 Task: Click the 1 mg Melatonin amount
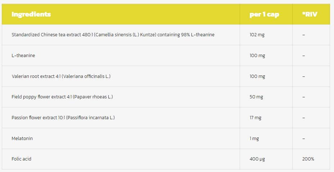[x=254, y=138]
